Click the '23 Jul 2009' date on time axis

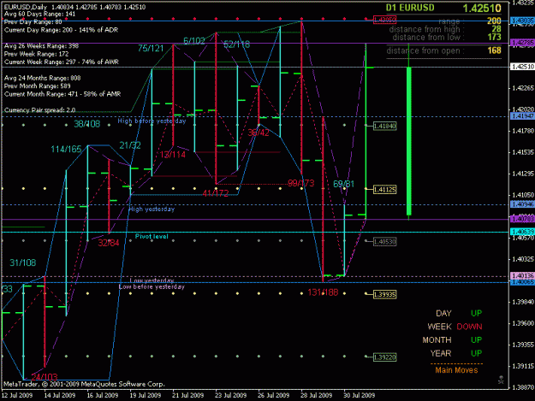pyautogui.click(x=230, y=396)
